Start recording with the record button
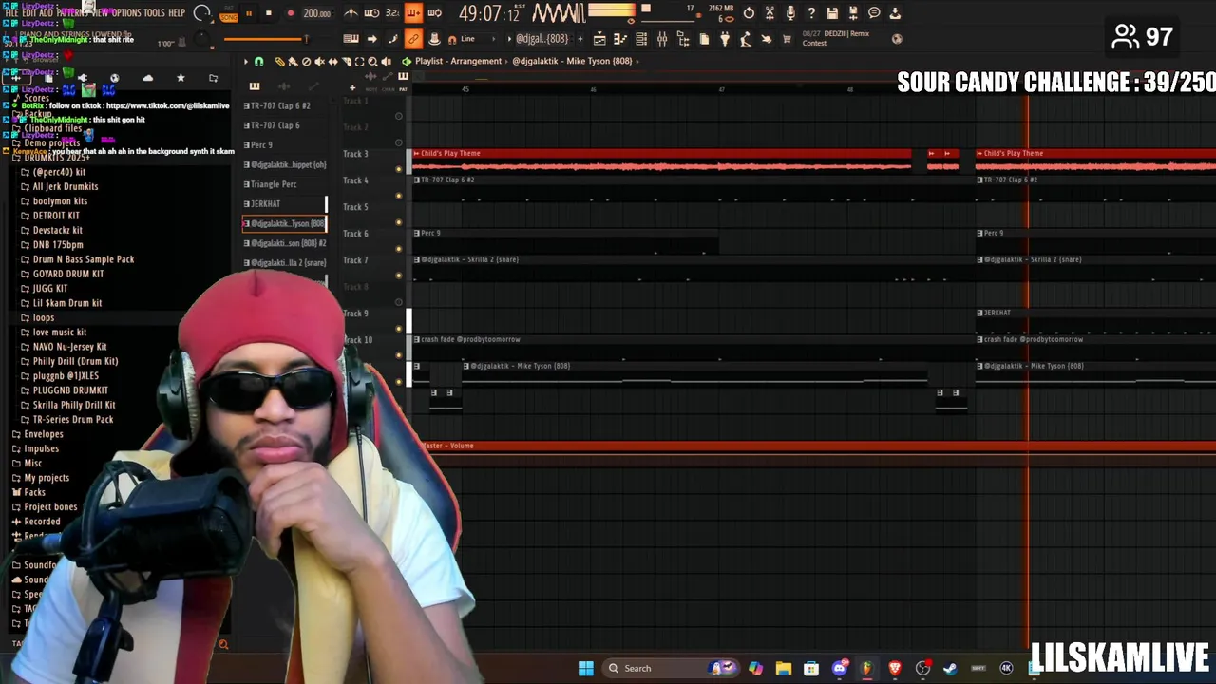Screen dimensions: 1216x684 (x=291, y=13)
